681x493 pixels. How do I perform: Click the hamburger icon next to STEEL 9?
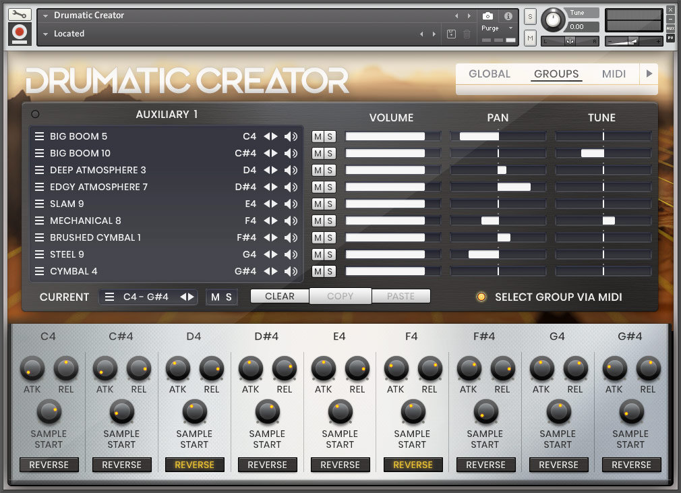coord(40,254)
